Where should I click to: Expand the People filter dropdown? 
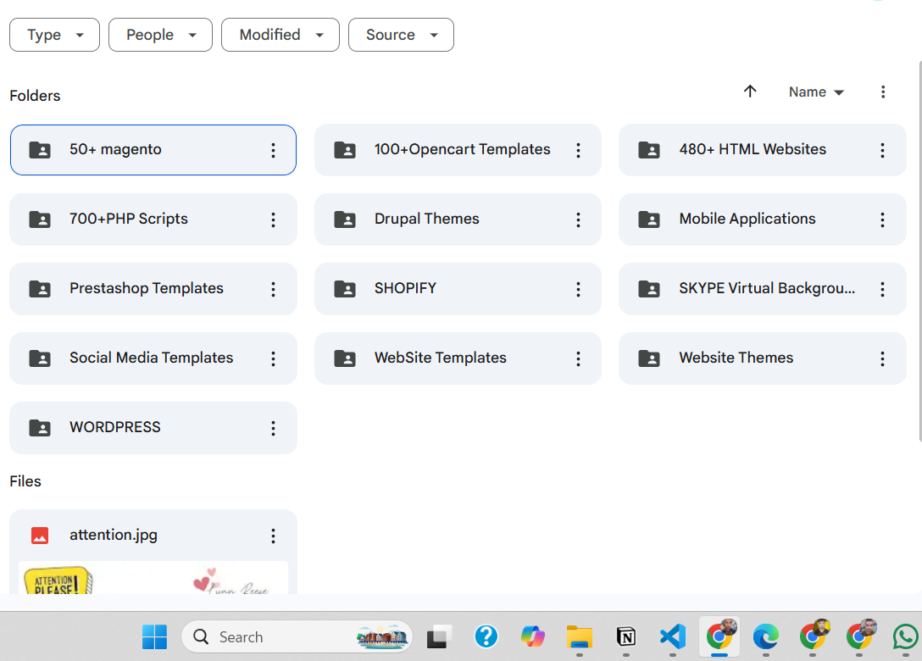coord(160,35)
